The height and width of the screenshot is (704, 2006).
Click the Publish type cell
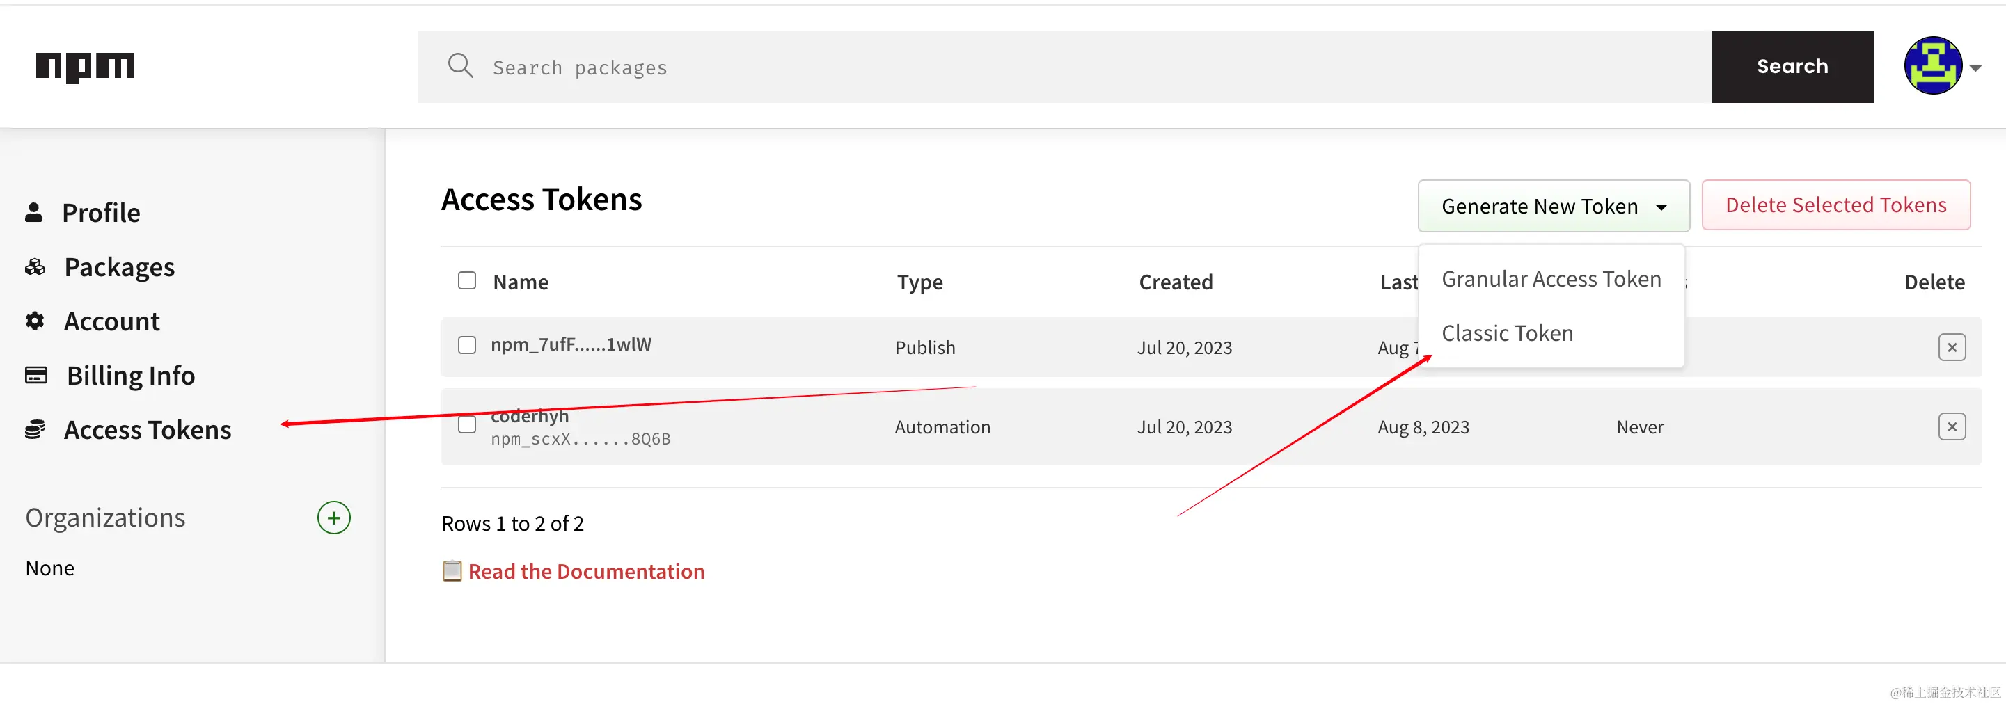click(x=924, y=348)
